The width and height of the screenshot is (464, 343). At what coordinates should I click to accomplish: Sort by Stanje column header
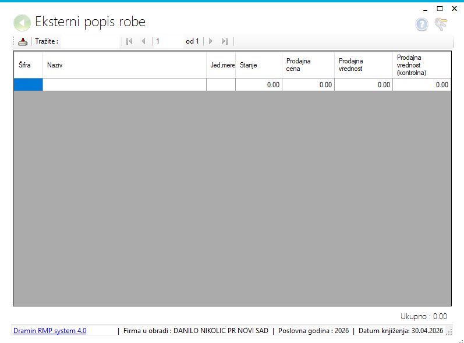pyautogui.click(x=259, y=65)
